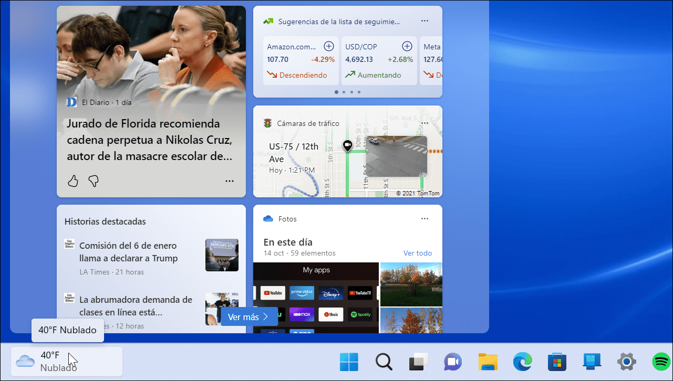Open options menu on the traffic cameras widget
This screenshot has width=673, height=381.
424,123
